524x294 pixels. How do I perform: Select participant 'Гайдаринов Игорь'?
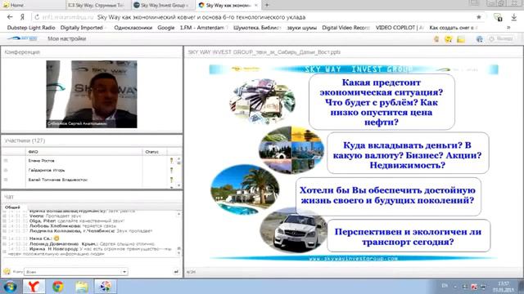click(x=47, y=170)
